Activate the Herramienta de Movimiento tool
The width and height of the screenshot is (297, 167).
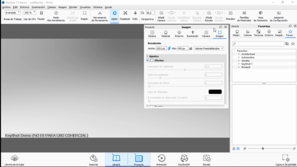(100, 16)
